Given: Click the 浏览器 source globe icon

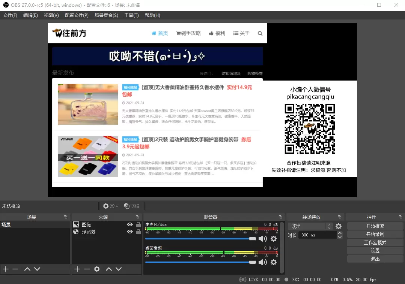Looking at the screenshot, I should [76, 232].
